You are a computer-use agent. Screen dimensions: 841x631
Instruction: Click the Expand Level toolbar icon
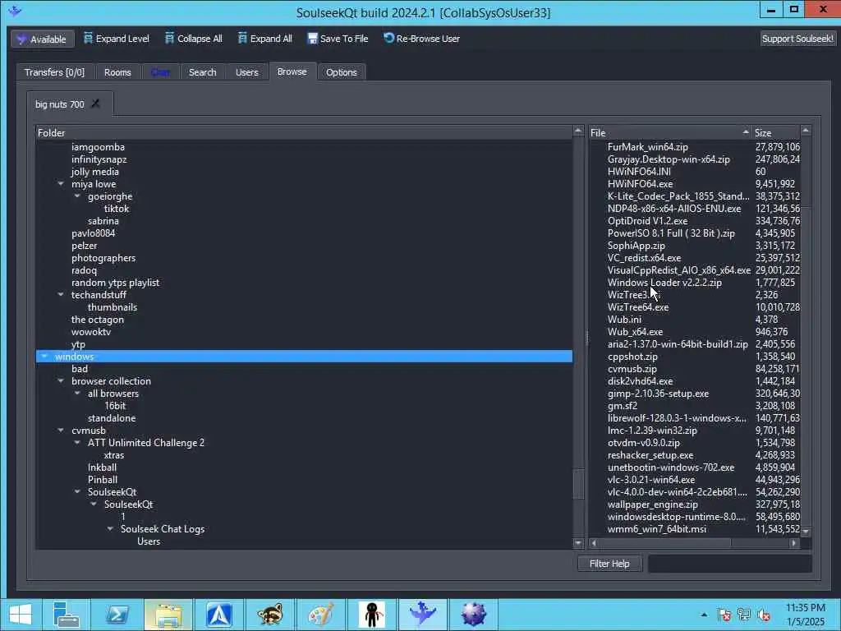click(x=88, y=38)
